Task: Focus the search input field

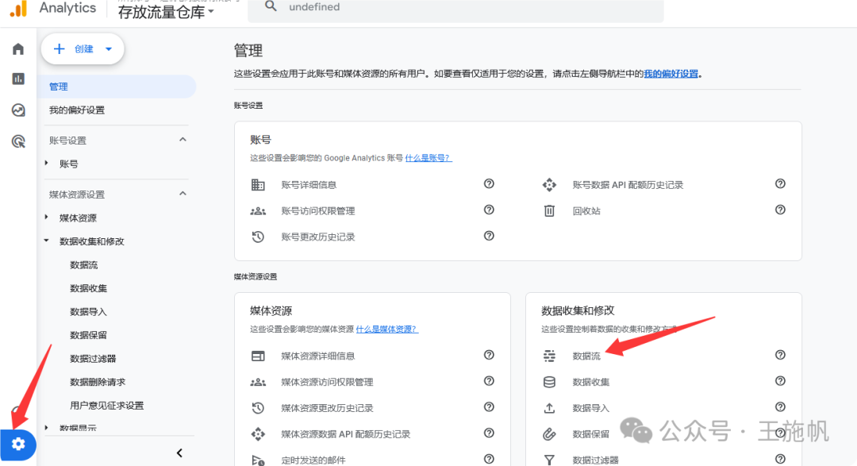Action: (x=455, y=8)
